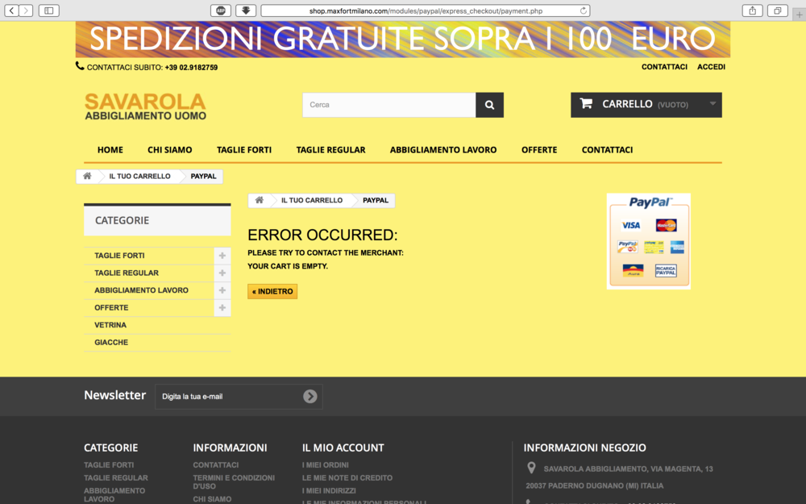This screenshot has height=504, width=806.
Task: Click the newsletter submit arrow icon
Action: pos(310,396)
